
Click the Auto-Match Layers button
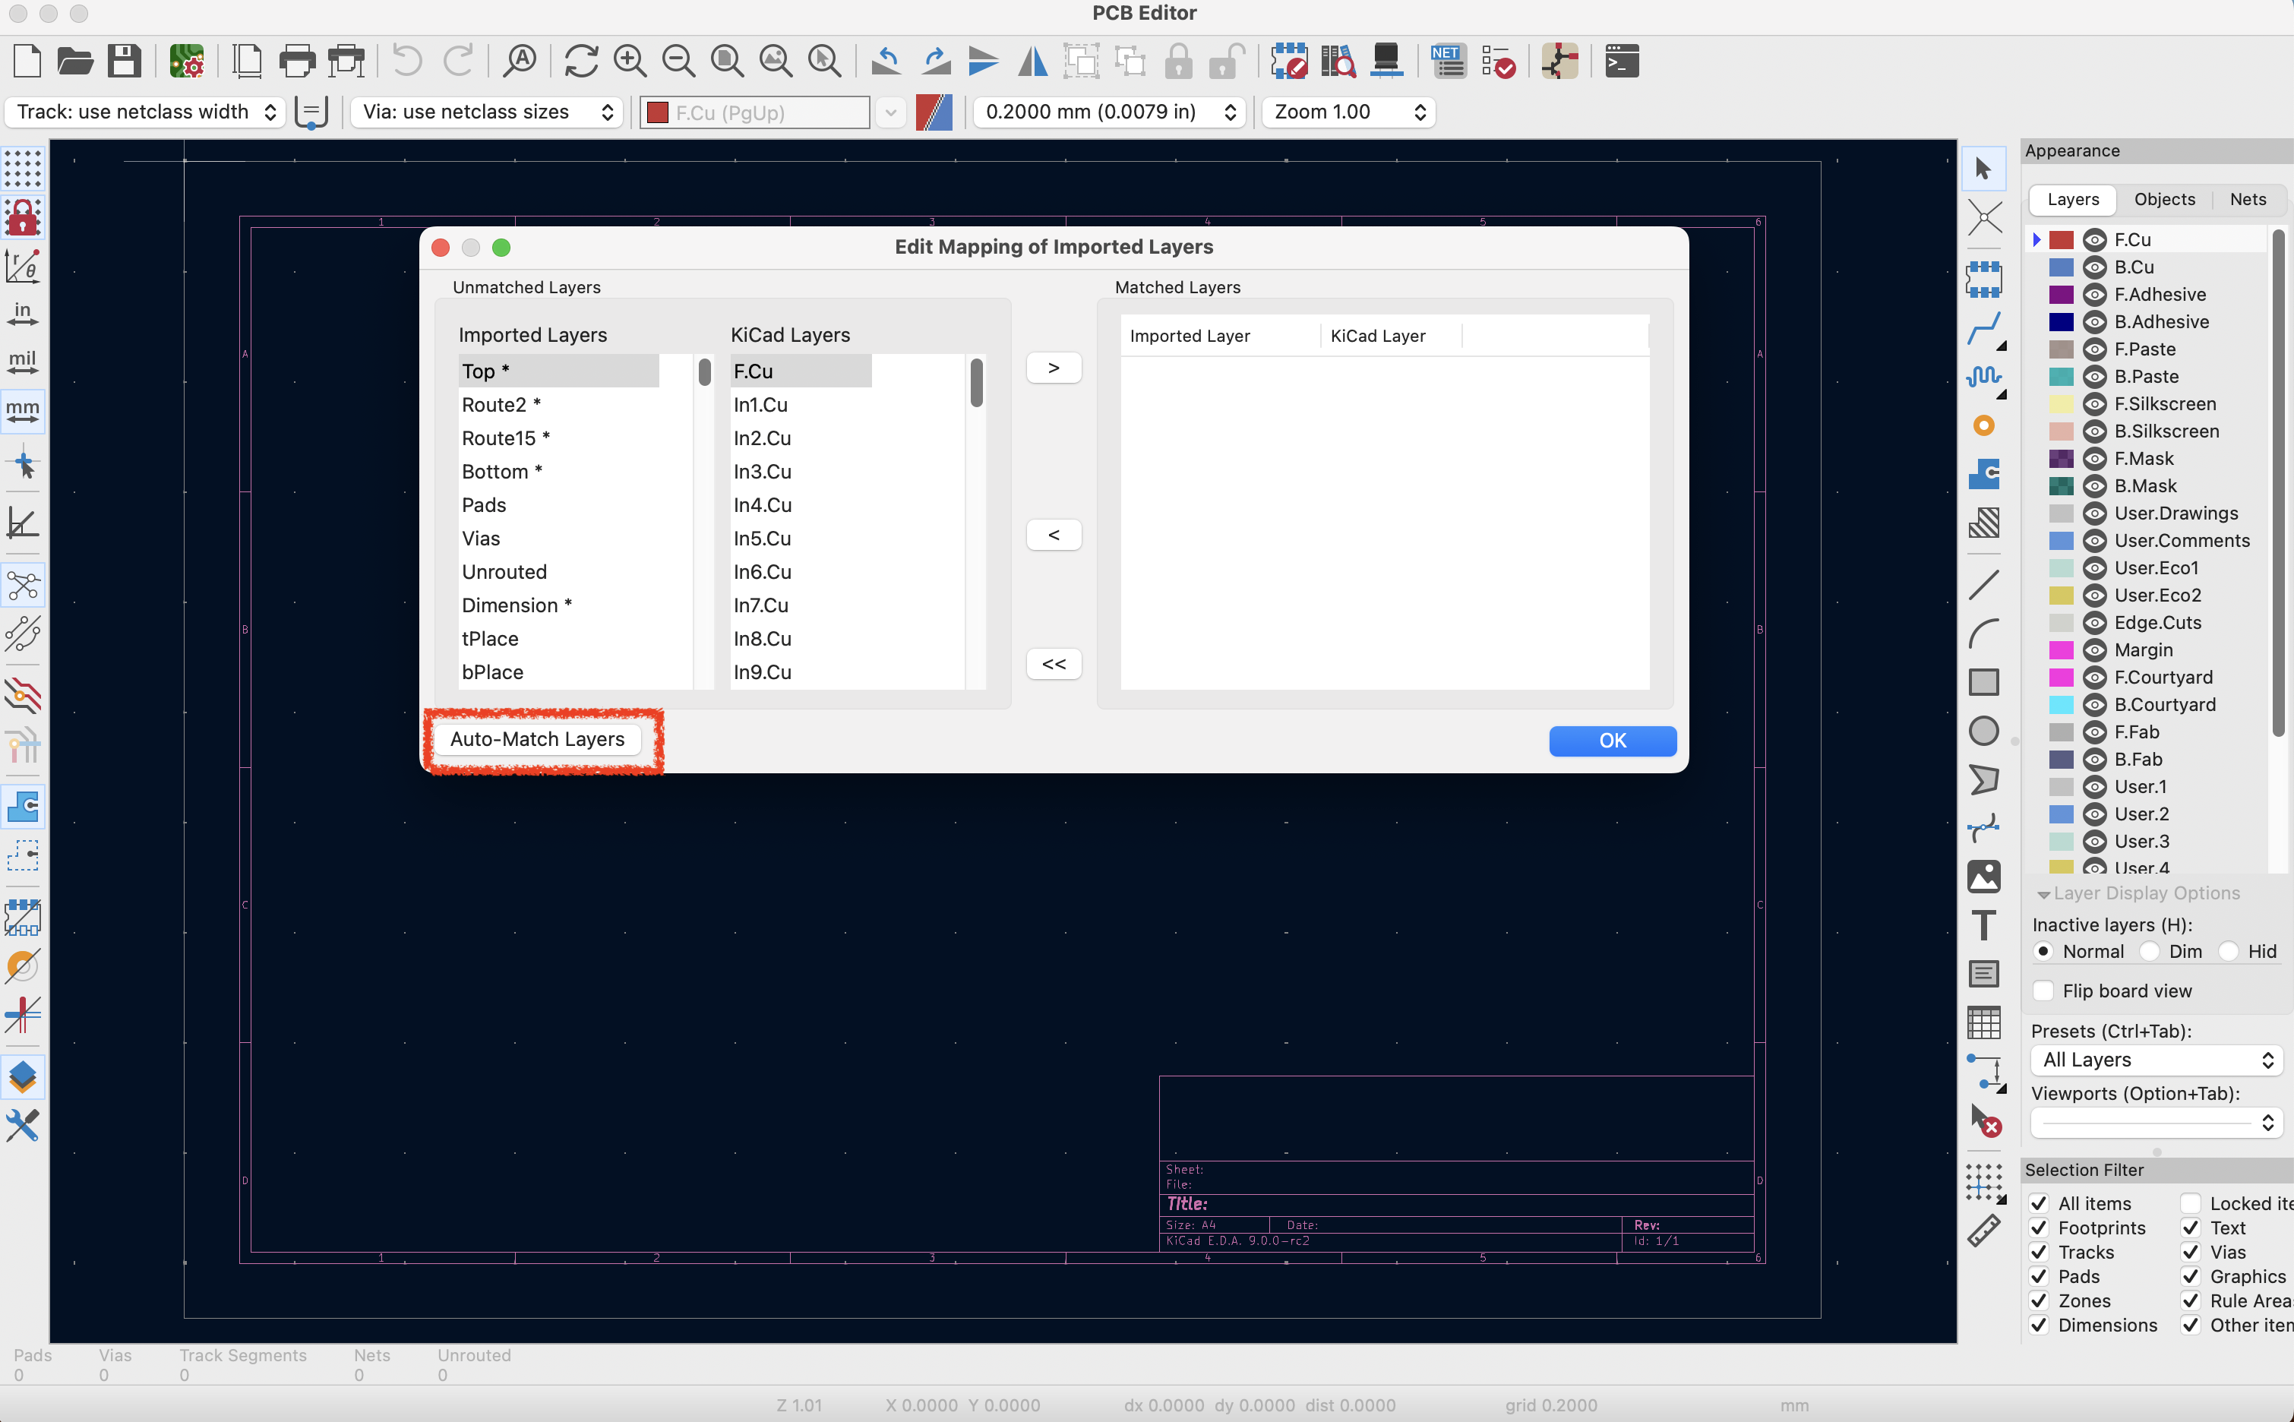[x=537, y=739]
